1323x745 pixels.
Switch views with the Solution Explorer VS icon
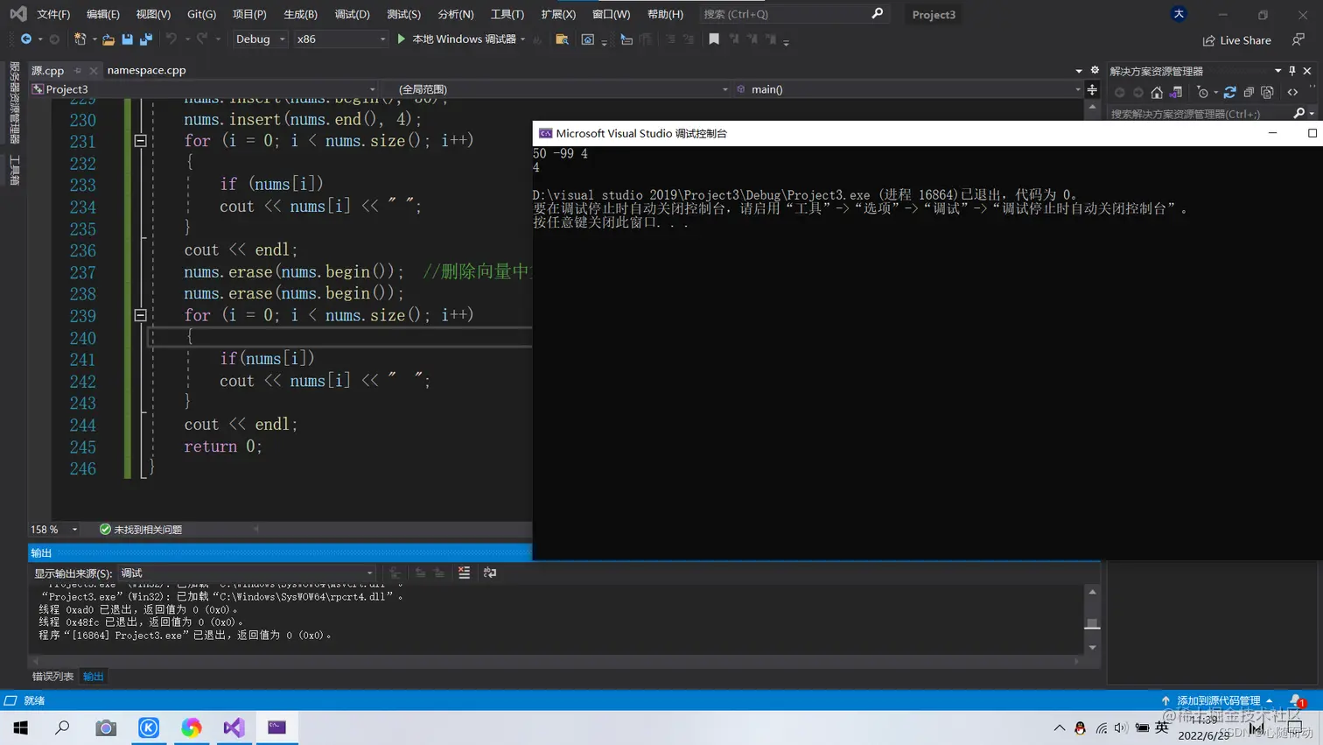point(1176,92)
